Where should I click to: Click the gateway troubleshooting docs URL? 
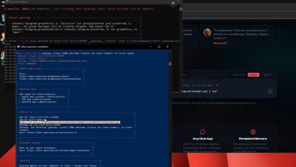point(50,79)
